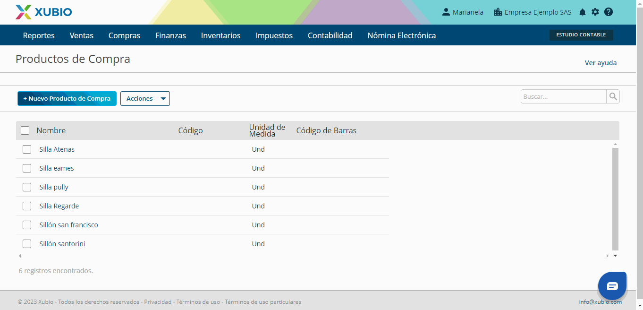This screenshot has width=643, height=310.
Task: Sort by Unidad de Medida column header
Action: click(x=267, y=130)
